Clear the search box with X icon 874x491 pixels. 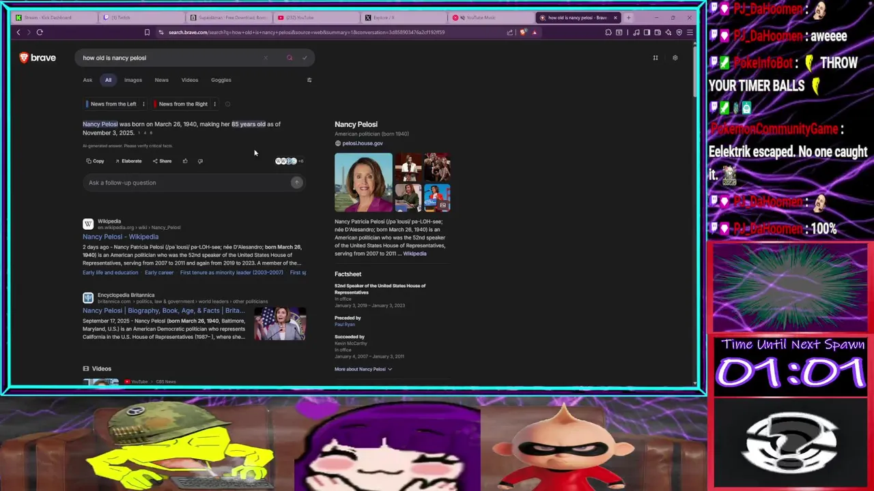tap(266, 58)
